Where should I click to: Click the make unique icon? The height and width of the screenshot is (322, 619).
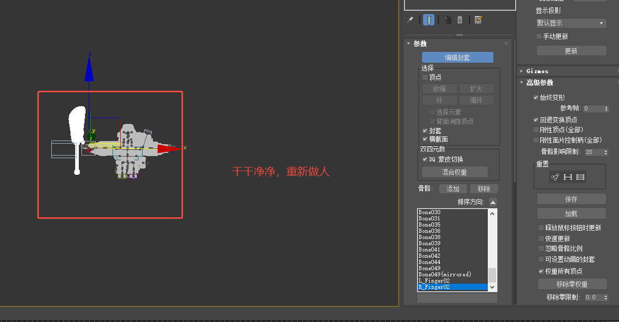[447, 20]
